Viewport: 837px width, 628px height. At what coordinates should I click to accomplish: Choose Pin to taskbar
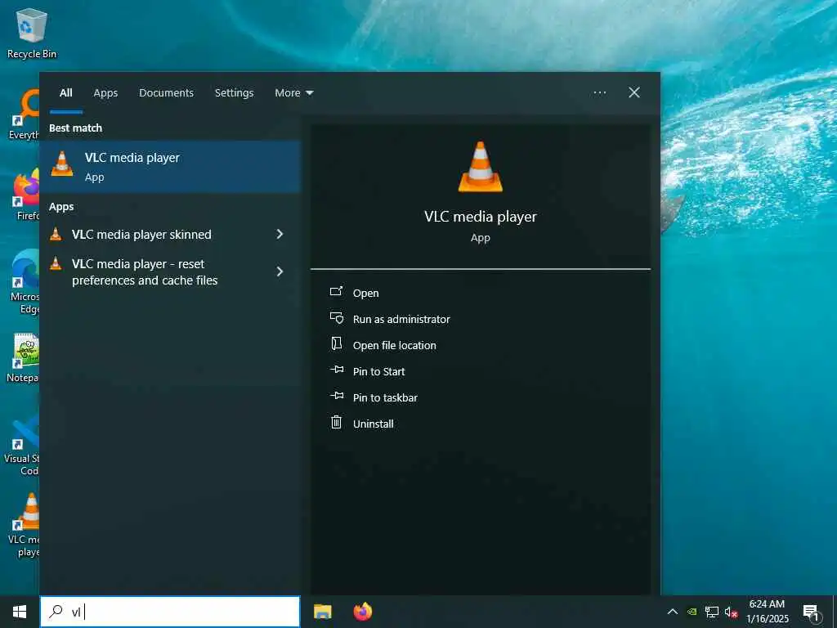tap(386, 397)
